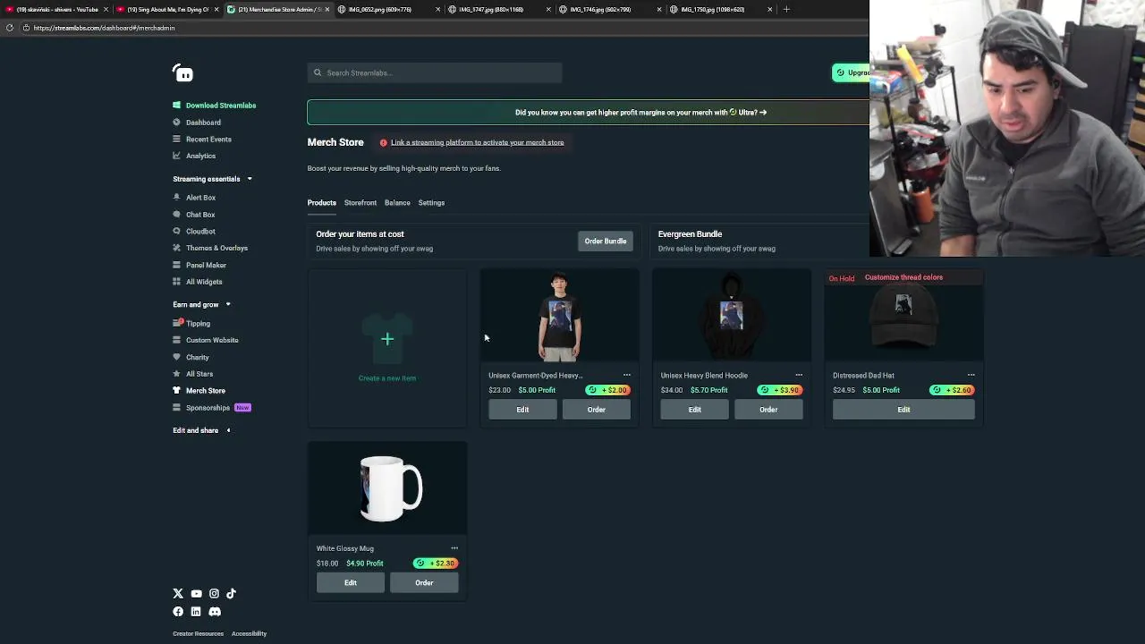Open the Instagram social icon
This screenshot has height=644, width=1145.
(x=214, y=594)
